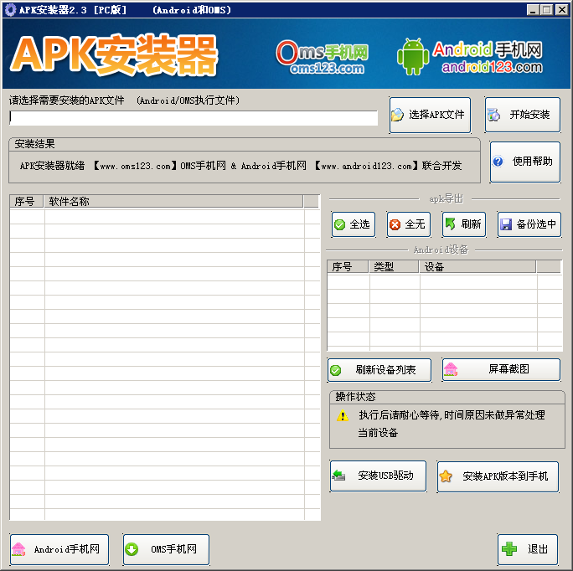The width and height of the screenshot is (573, 571).
Task: Start installation with 开始安装 label
Action: click(x=529, y=115)
